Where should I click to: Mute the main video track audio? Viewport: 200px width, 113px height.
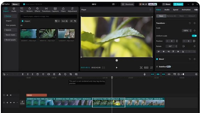pyautogui.click(x=14, y=102)
